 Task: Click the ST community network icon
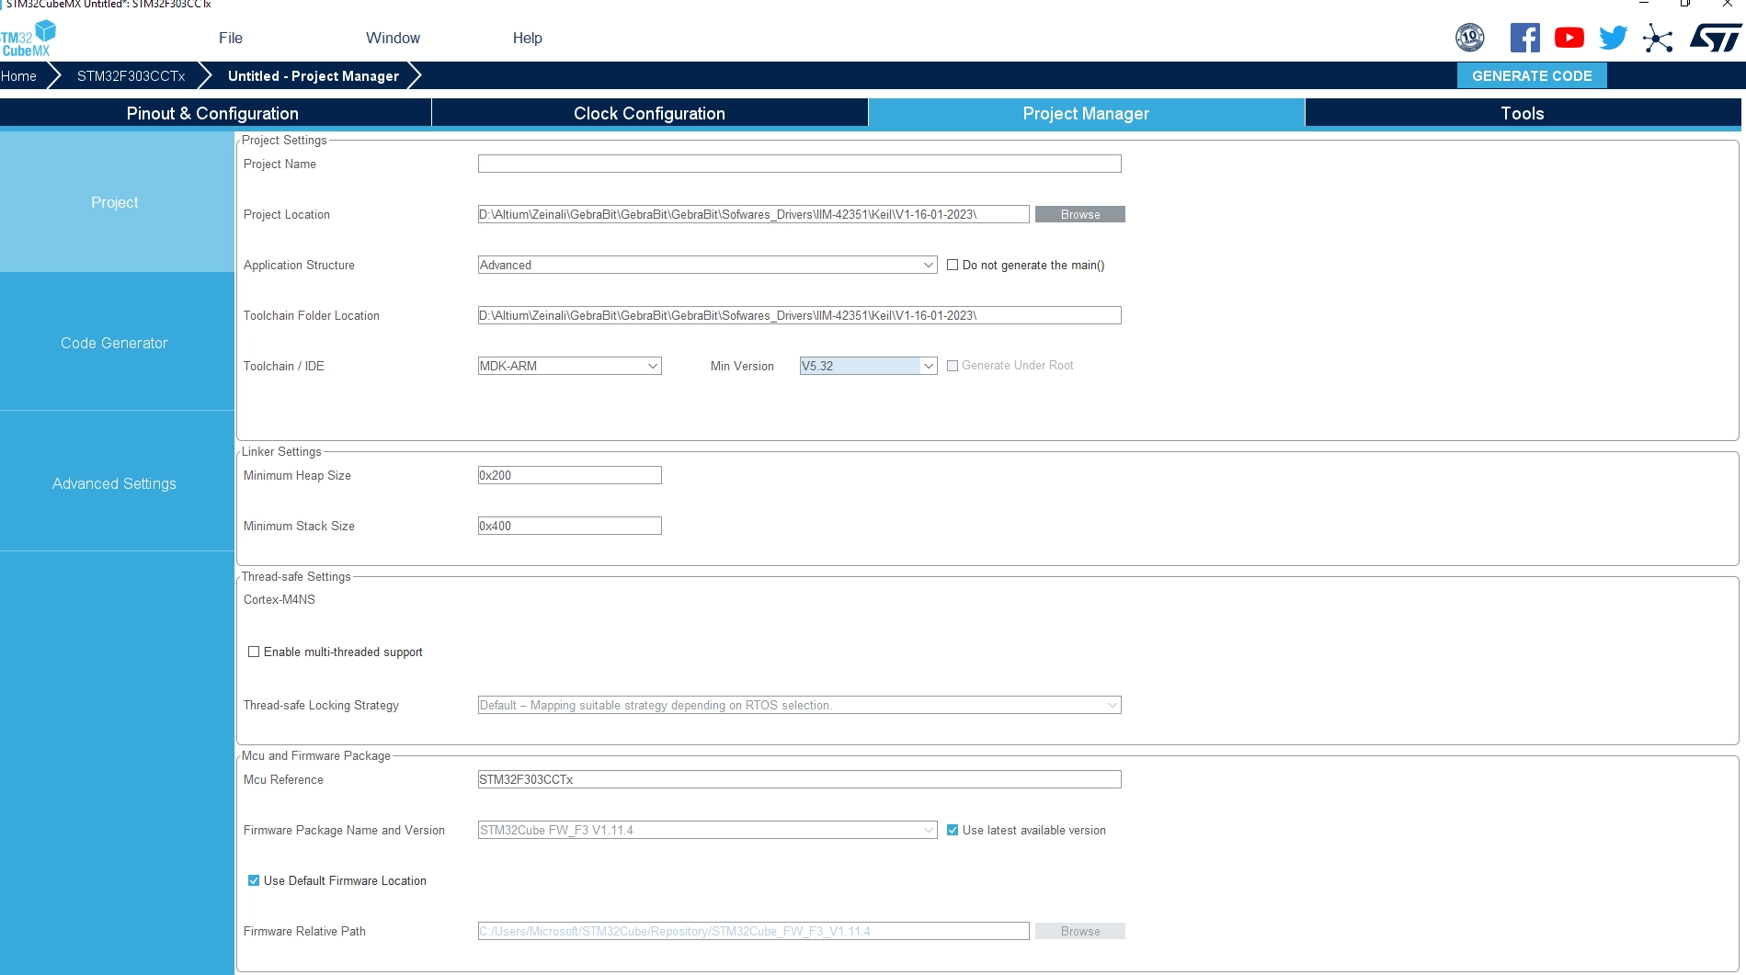click(1658, 38)
